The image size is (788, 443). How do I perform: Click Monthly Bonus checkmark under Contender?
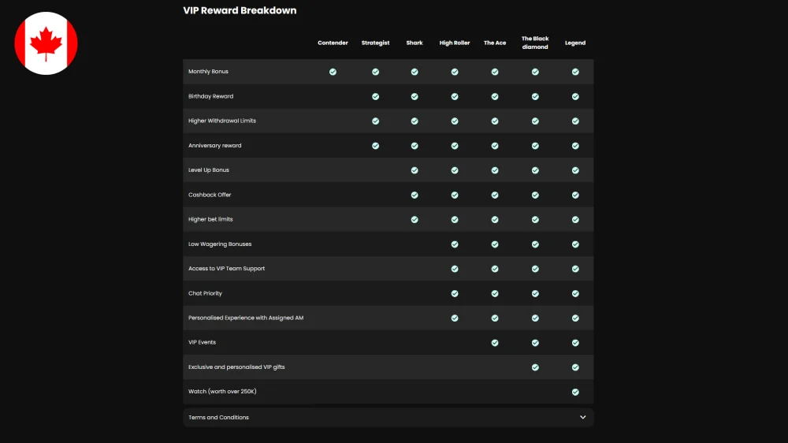tap(333, 72)
